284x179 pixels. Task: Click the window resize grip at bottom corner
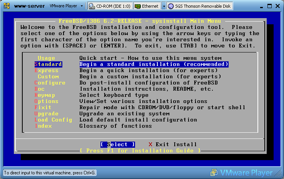[278, 173]
